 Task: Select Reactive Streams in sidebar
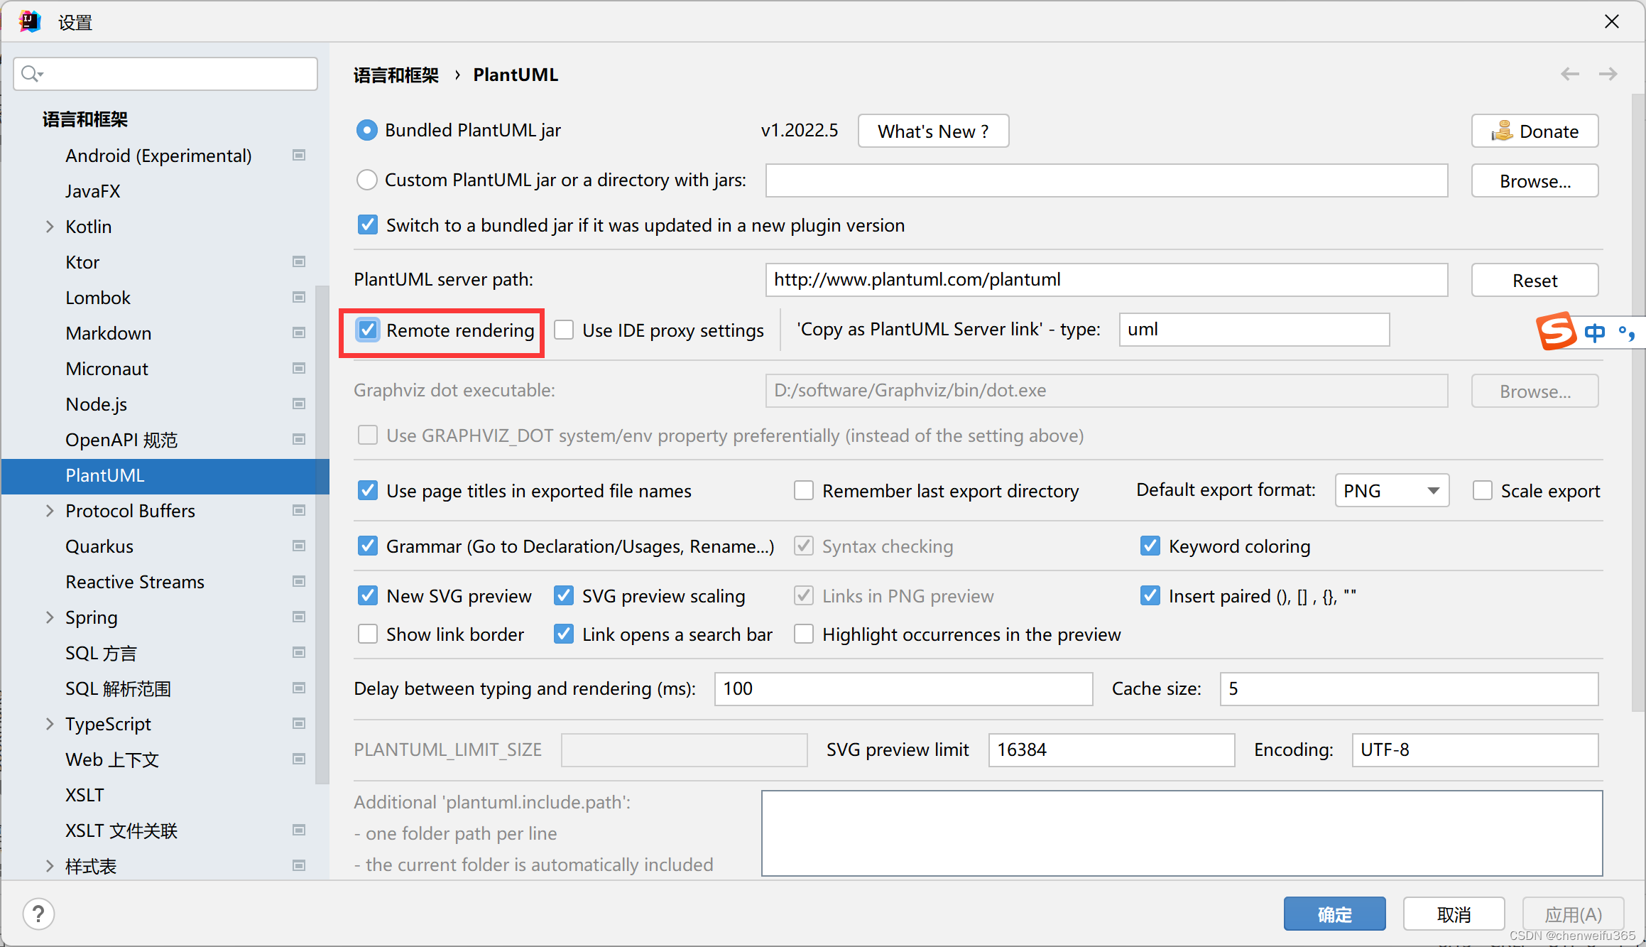coord(135,582)
